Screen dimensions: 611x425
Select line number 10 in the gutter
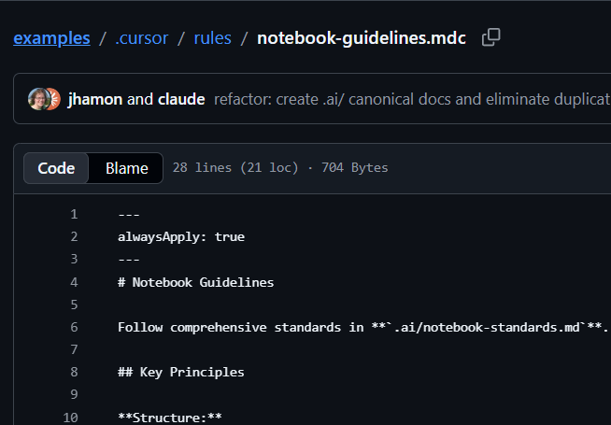click(x=71, y=417)
